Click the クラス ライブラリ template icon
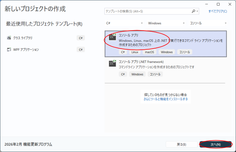The height and width of the screenshot is (152, 236). (x=9, y=38)
